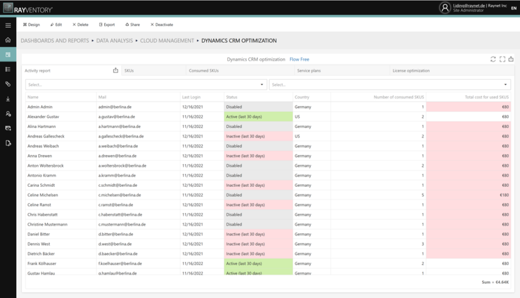Click the Sum = €4.64K total
This screenshot has width=520, height=298.
point(495,282)
